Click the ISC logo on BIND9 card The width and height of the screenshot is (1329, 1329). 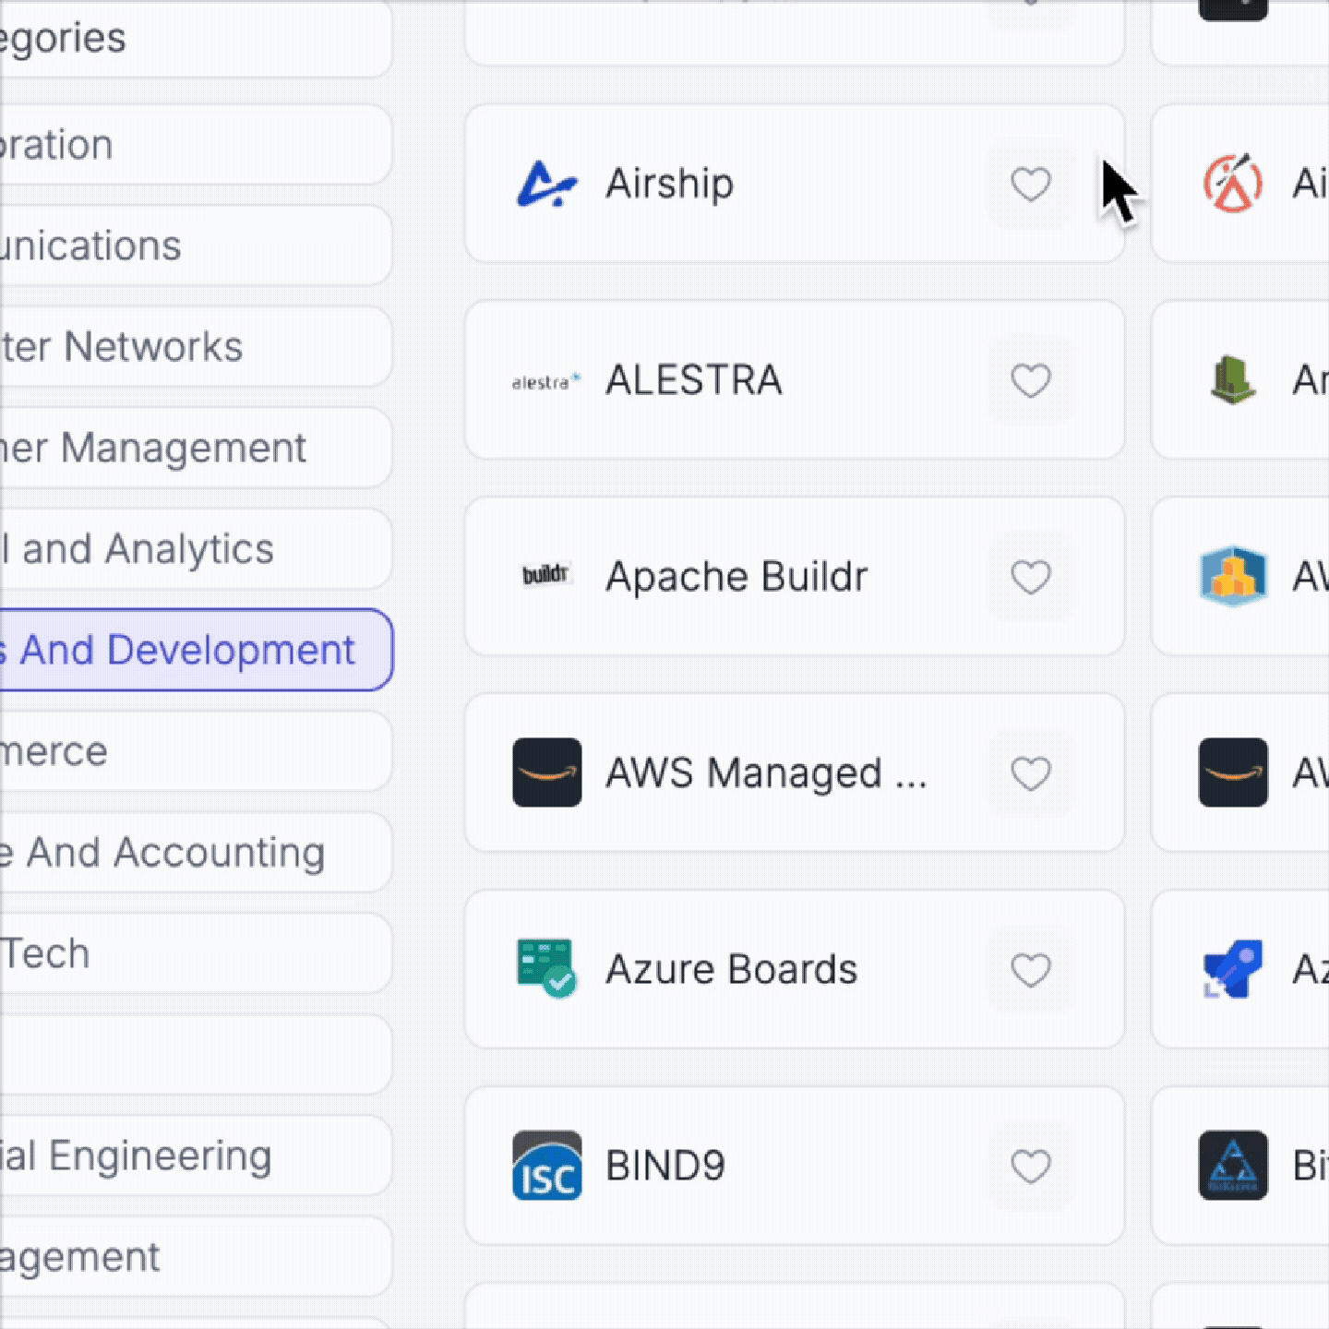[546, 1166]
